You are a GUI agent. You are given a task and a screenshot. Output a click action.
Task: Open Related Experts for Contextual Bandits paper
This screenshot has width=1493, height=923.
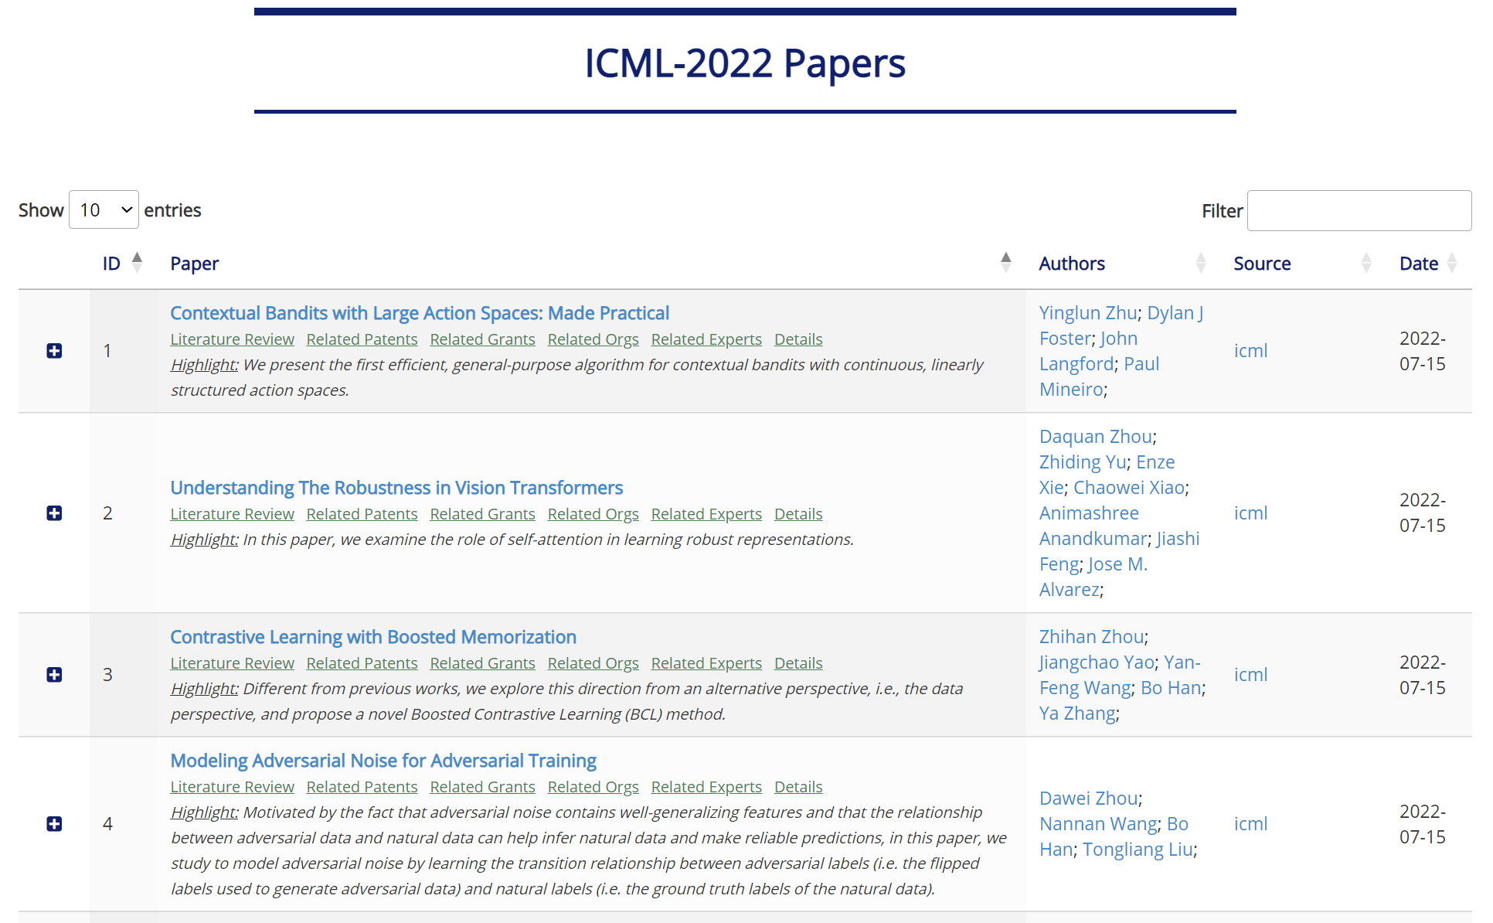coord(706,339)
